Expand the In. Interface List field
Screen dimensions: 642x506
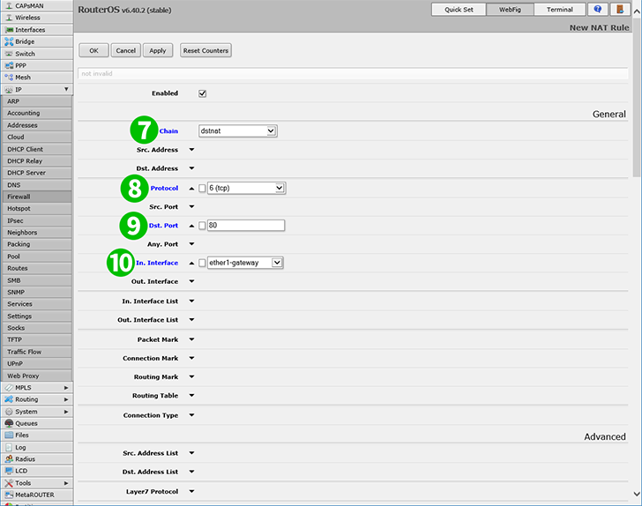coord(191,301)
